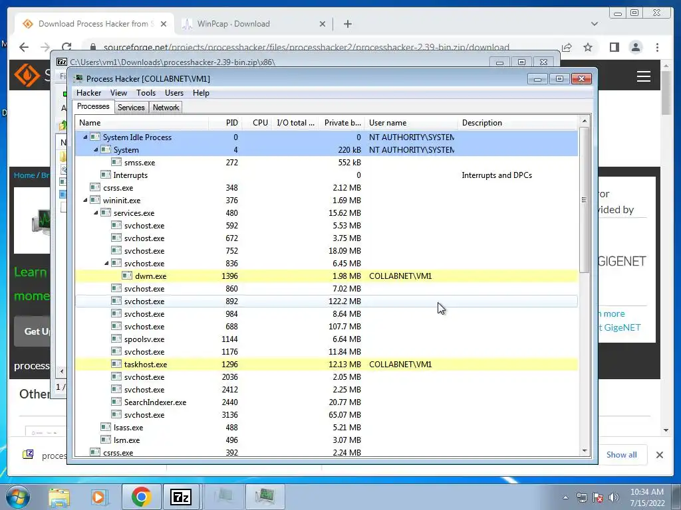Image resolution: width=681 pixels, height=510 pixels.
Task: Go back in Chrome
Action: click(24, 47)
